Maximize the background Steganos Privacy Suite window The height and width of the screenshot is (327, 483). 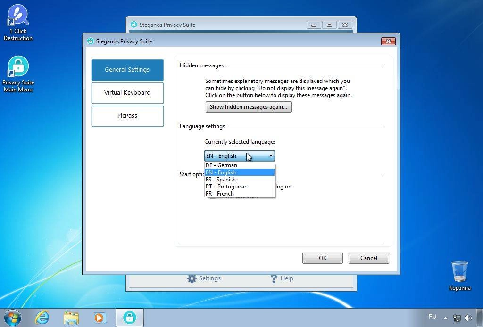click(x=329, y=25)
